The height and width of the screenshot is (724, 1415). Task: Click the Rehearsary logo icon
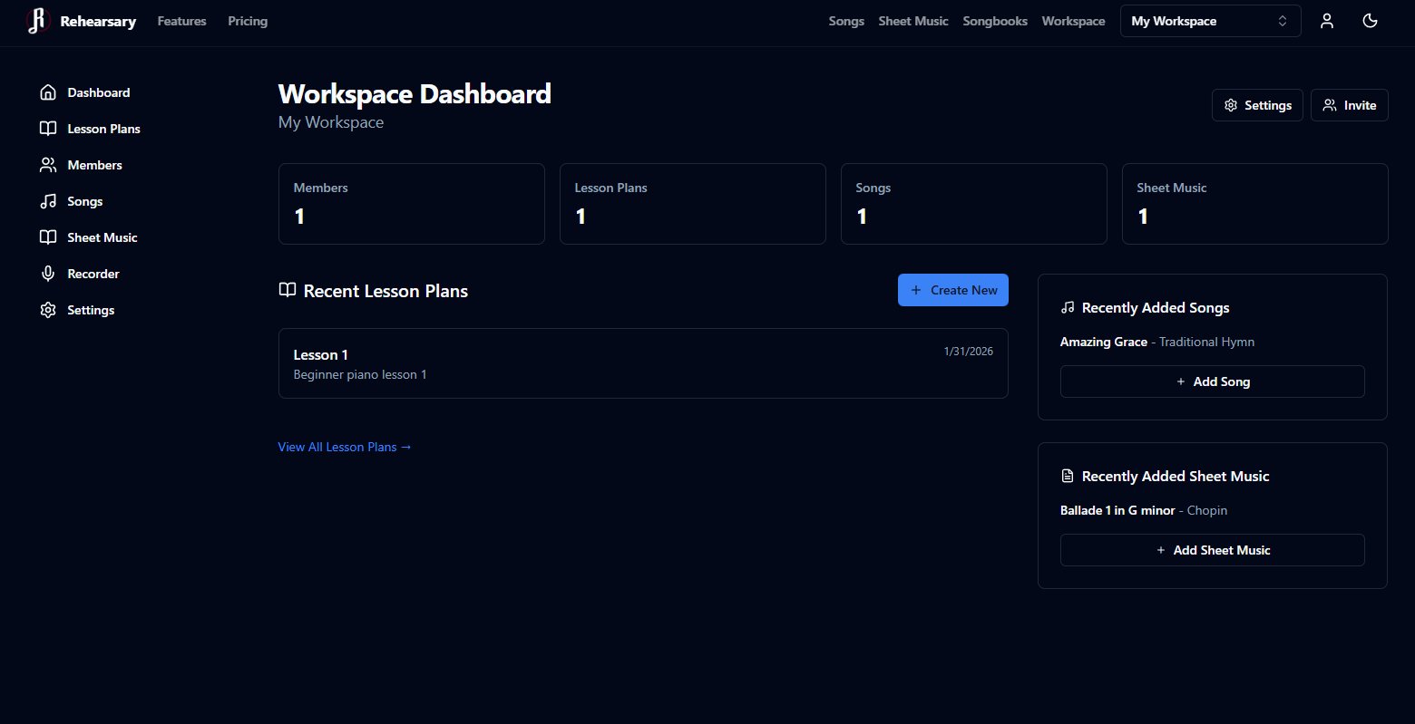click(x=36, y=20)
